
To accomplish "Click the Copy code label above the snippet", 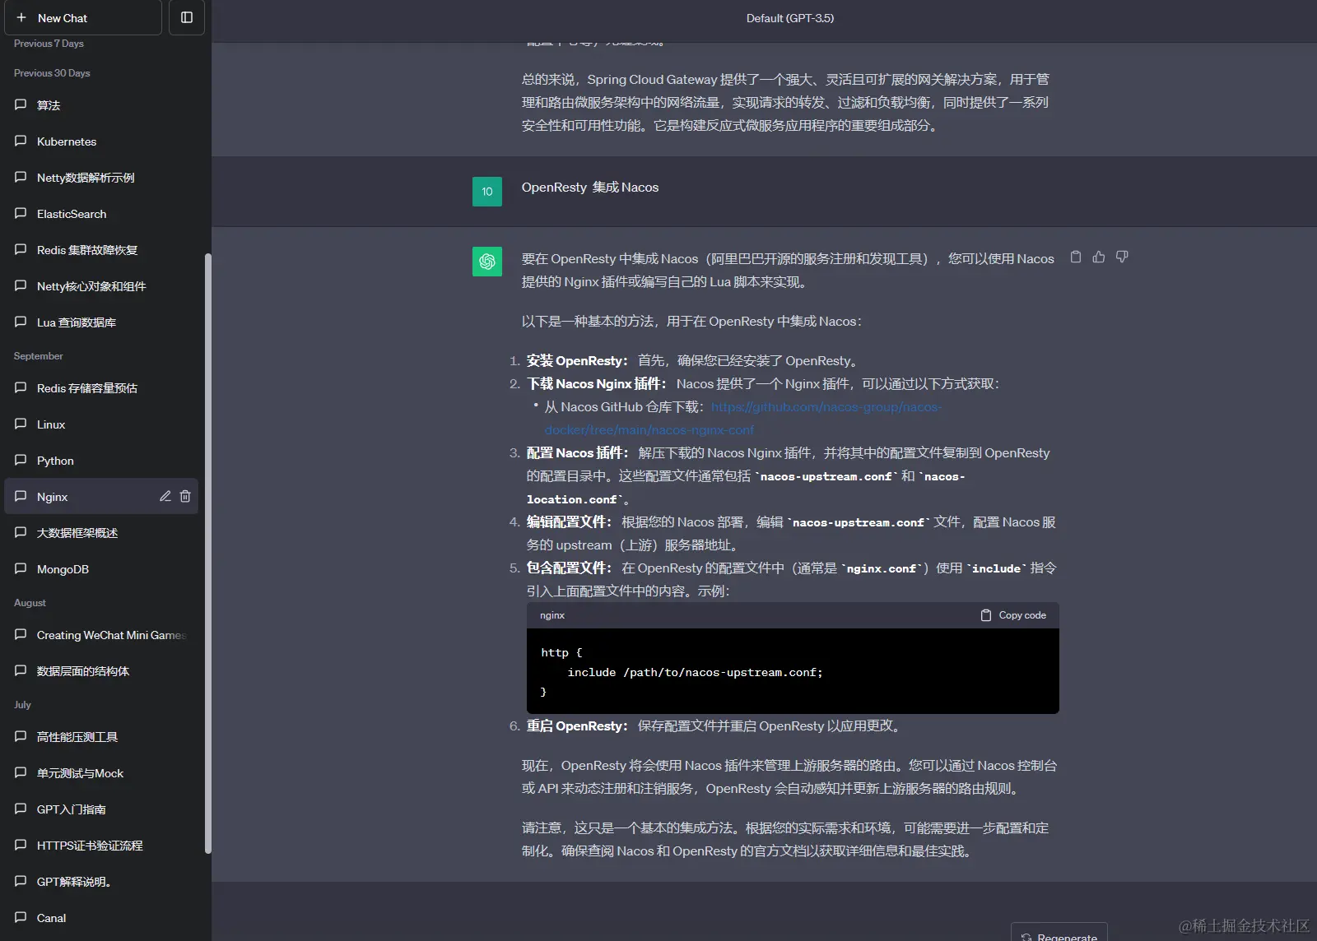I will pyautogui.click(x=1022, y=614).
